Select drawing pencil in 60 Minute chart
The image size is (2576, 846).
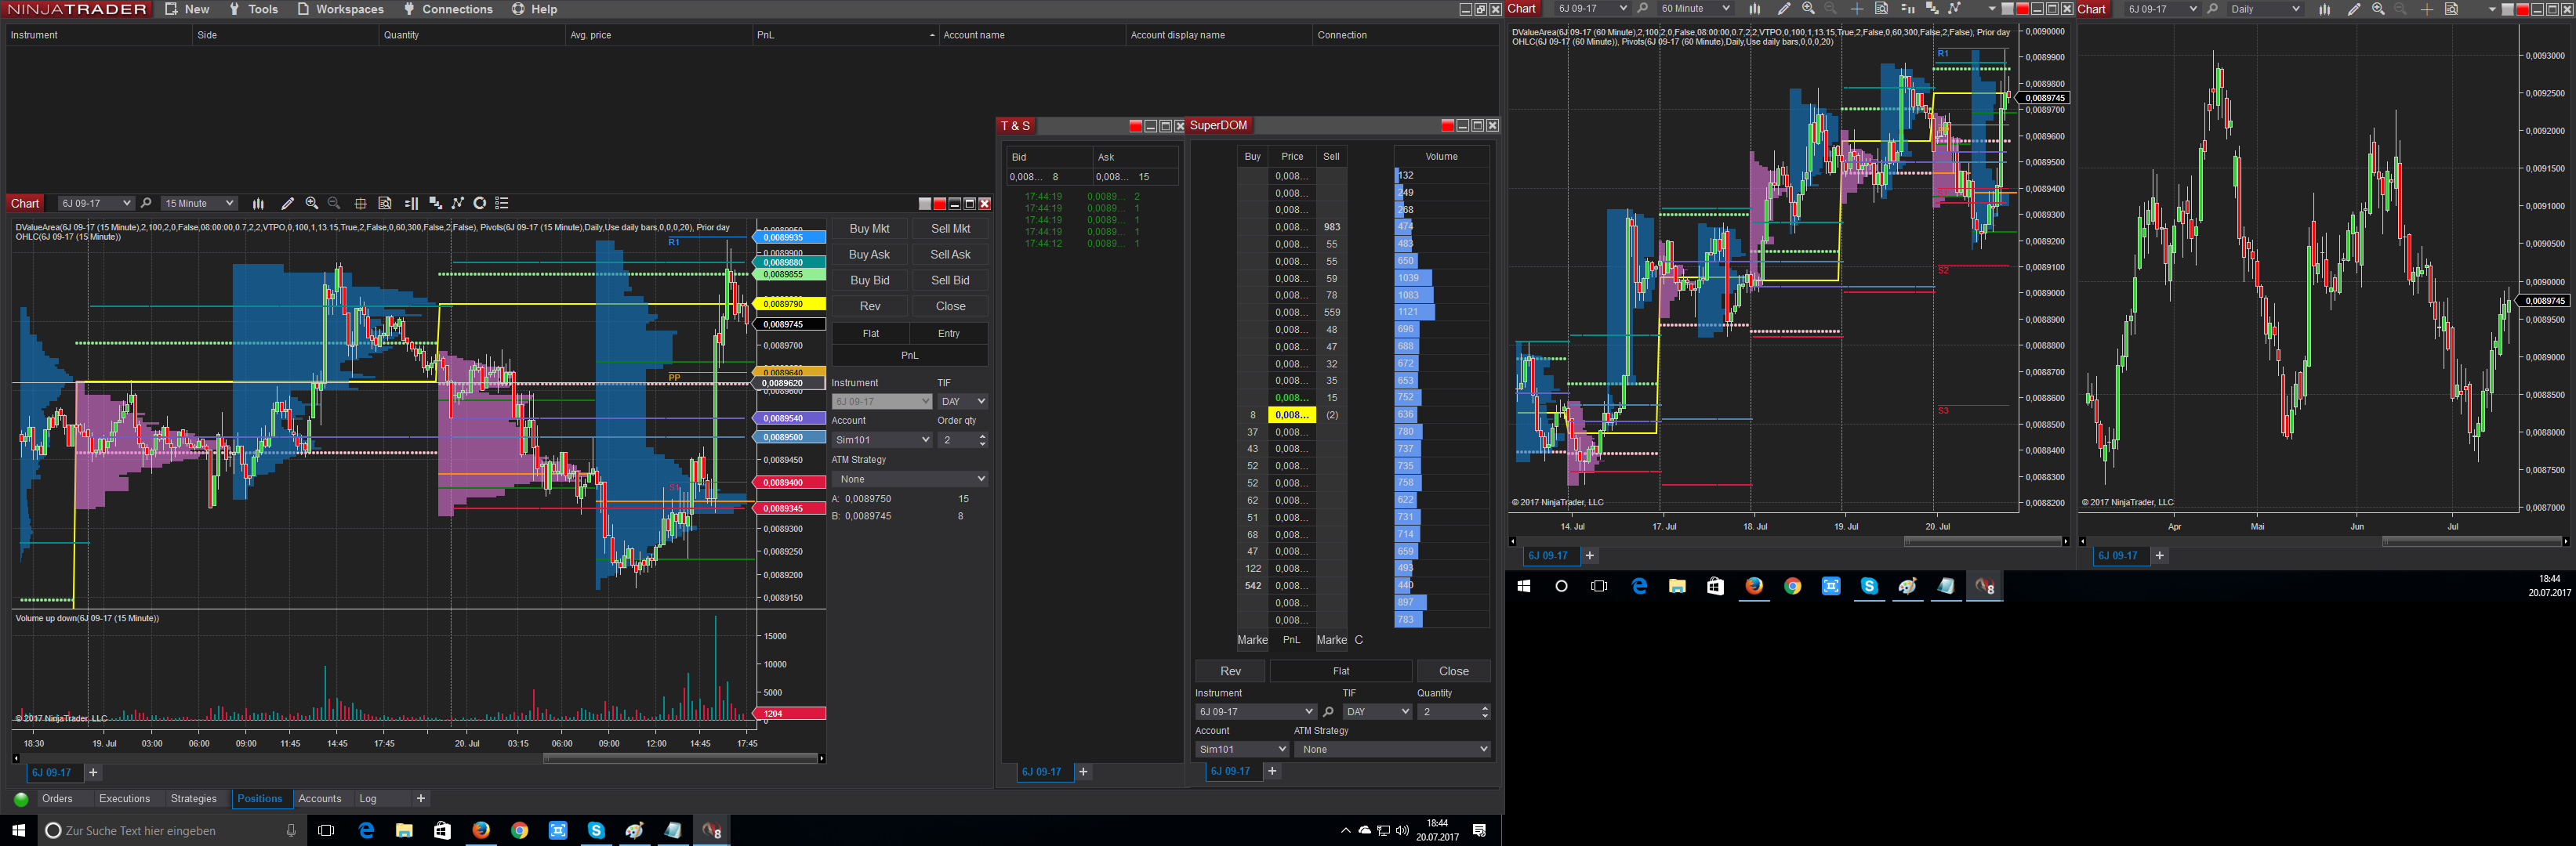[x=1784, y=9]
